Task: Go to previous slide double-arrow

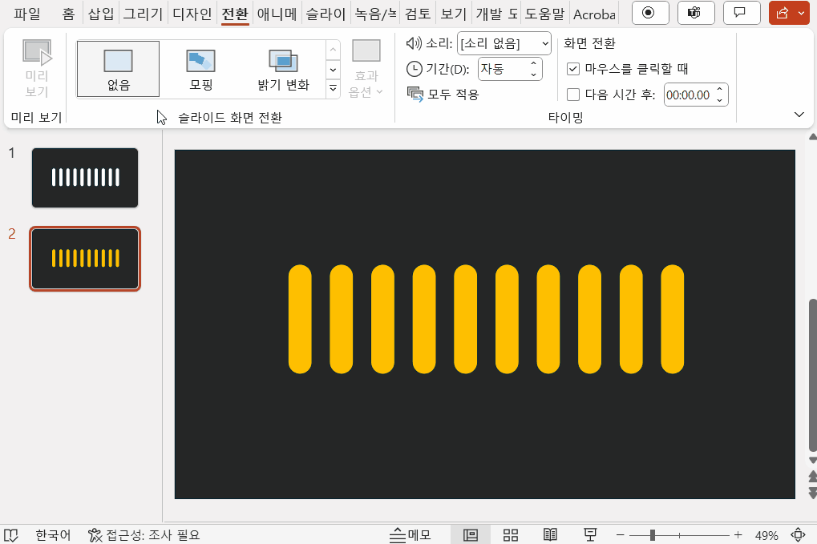Action: [812, 477]
